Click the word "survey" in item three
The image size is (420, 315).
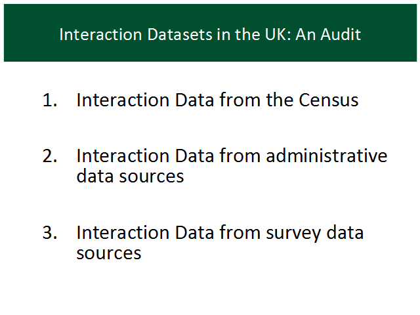[293, 234]
